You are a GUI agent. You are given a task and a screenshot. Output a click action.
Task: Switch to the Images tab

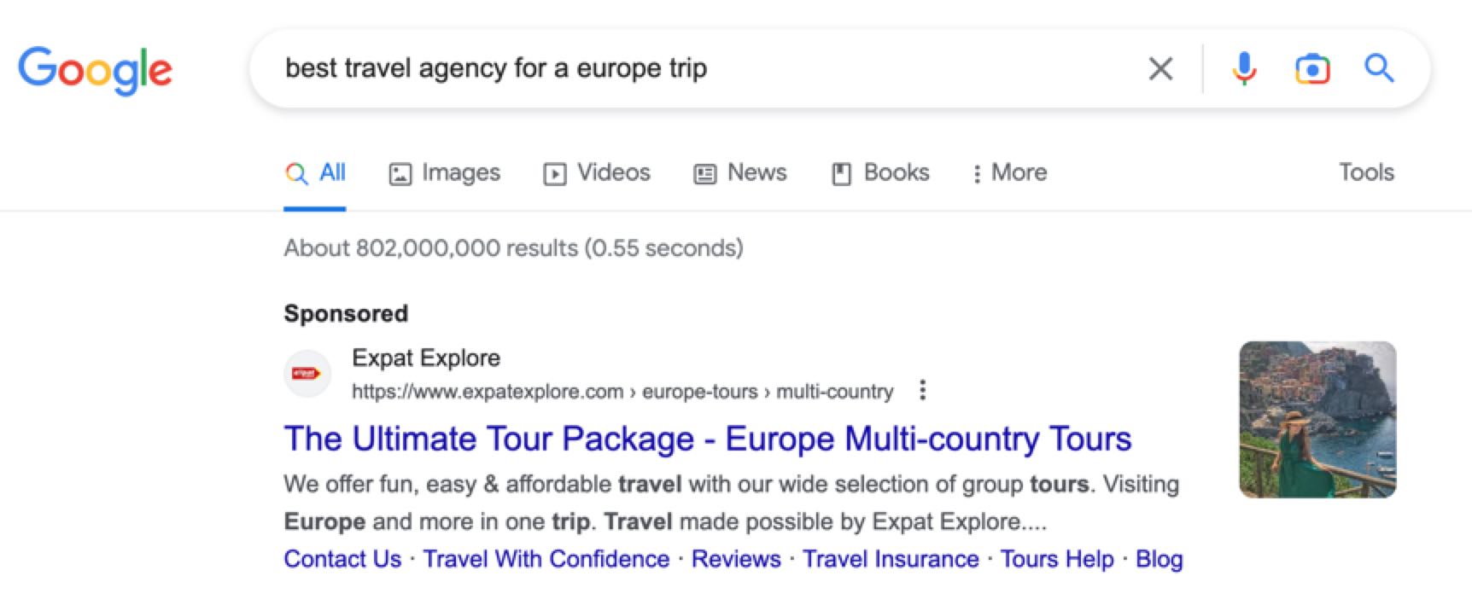pyautogui.click(x=445, y=173)
